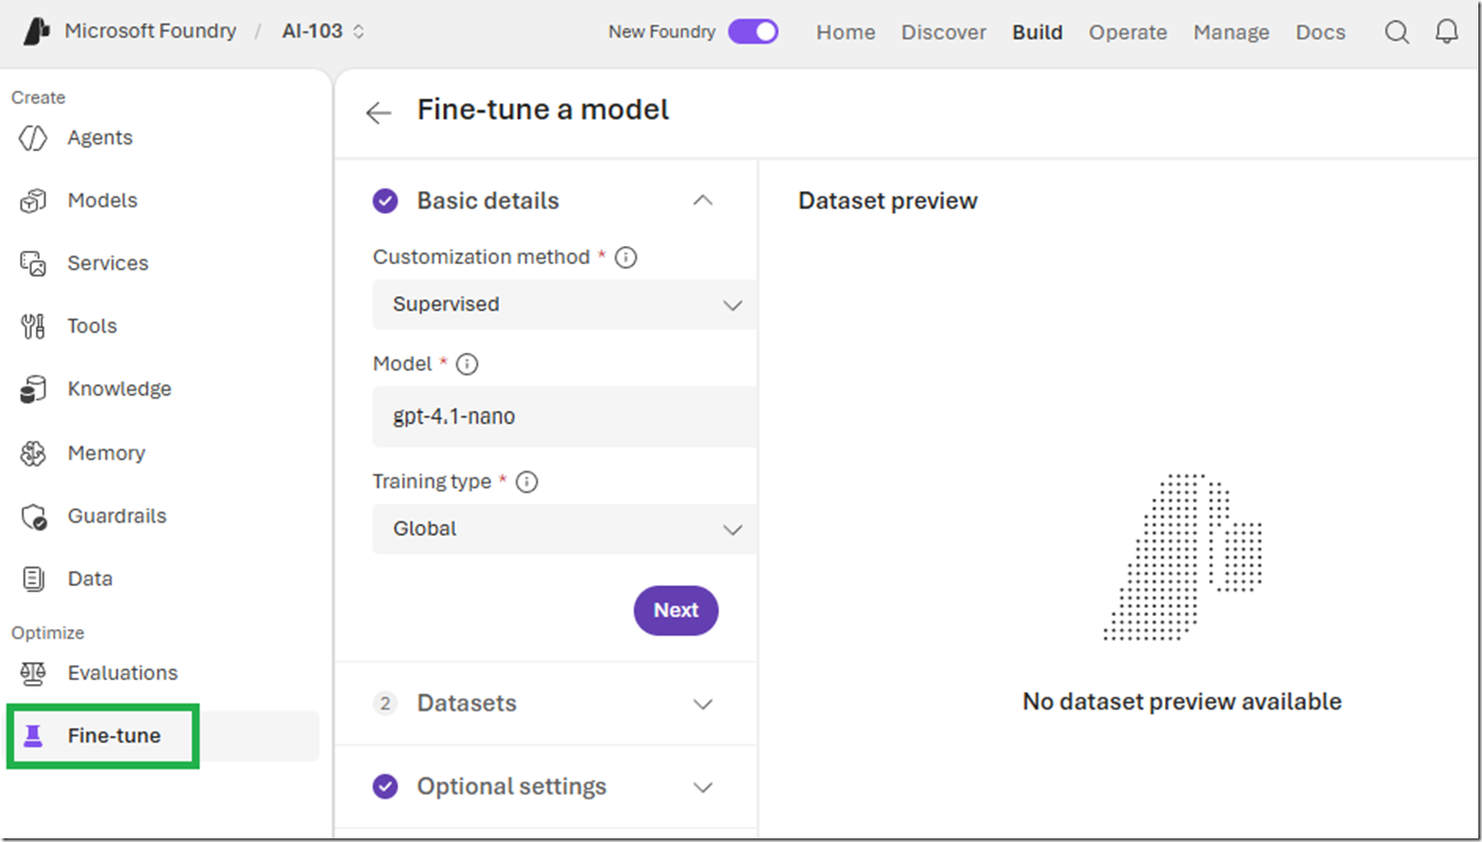1482x842 pixels.
Task: Click the Models cube icon
Action: [34, 201]
